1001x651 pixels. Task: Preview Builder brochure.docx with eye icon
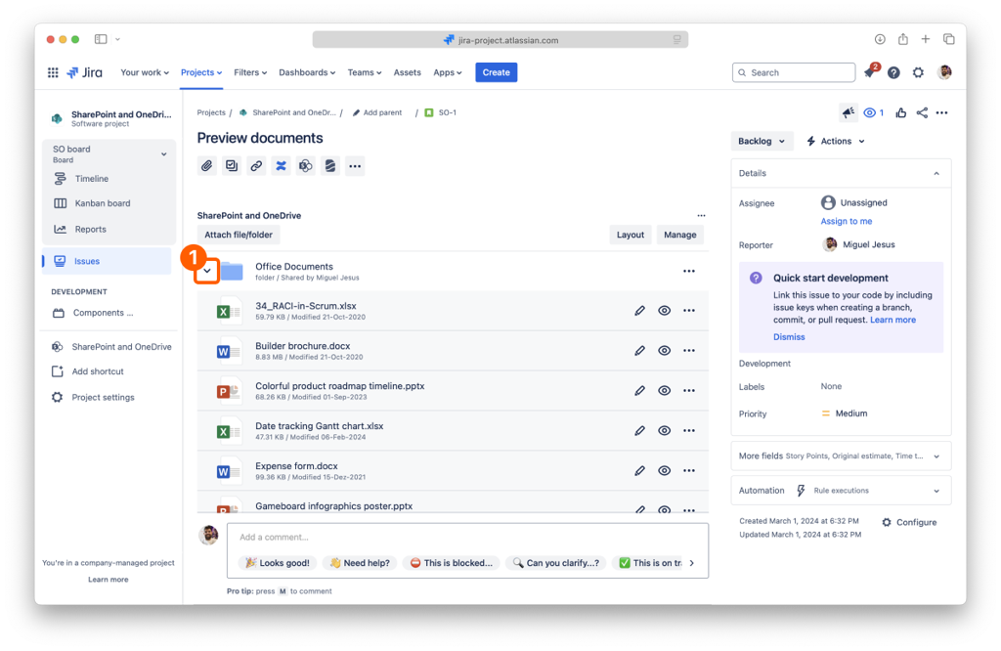[x=664, y=350]
